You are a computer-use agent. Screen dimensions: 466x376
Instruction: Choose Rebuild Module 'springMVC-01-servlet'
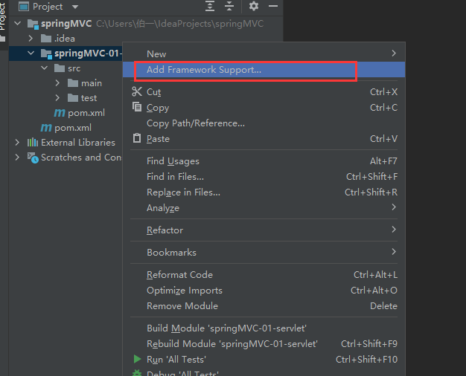264,343
